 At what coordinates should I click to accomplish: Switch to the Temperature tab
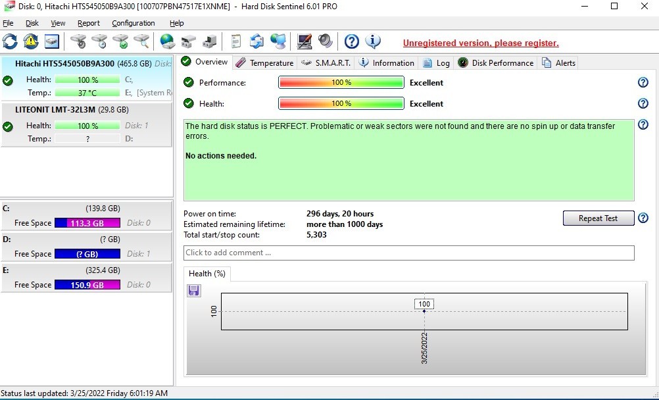pyautogui.click(x=264, y=63)
